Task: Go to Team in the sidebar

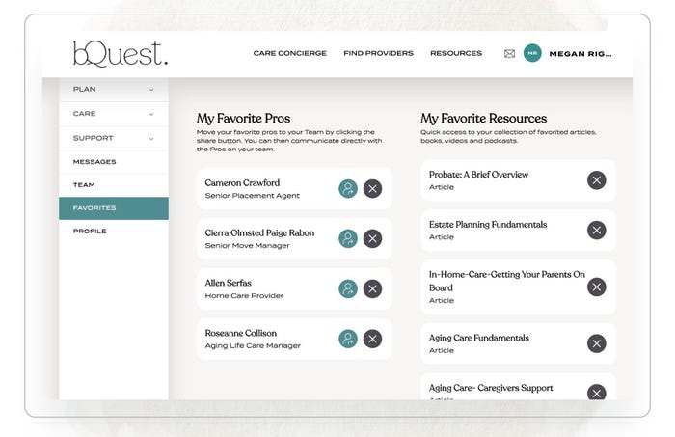Action: tap(85, 185)
